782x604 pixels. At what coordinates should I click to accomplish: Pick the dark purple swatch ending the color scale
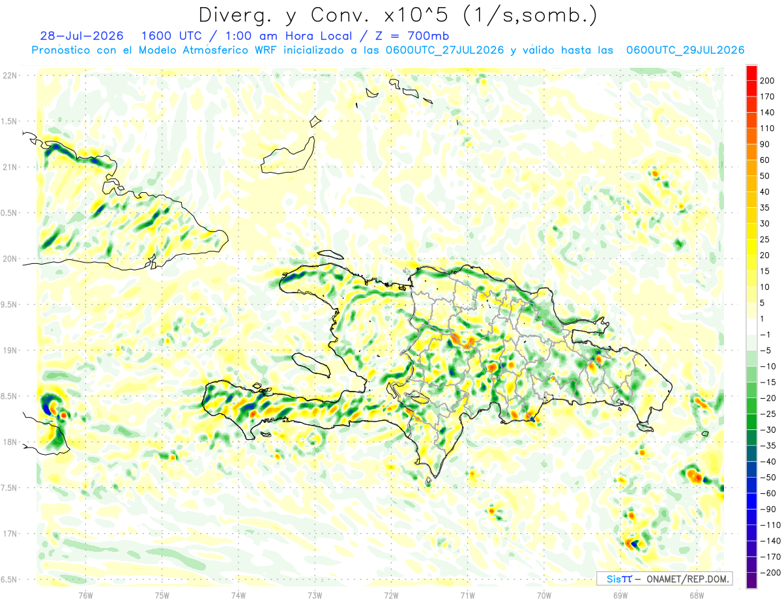coord(751,581)
